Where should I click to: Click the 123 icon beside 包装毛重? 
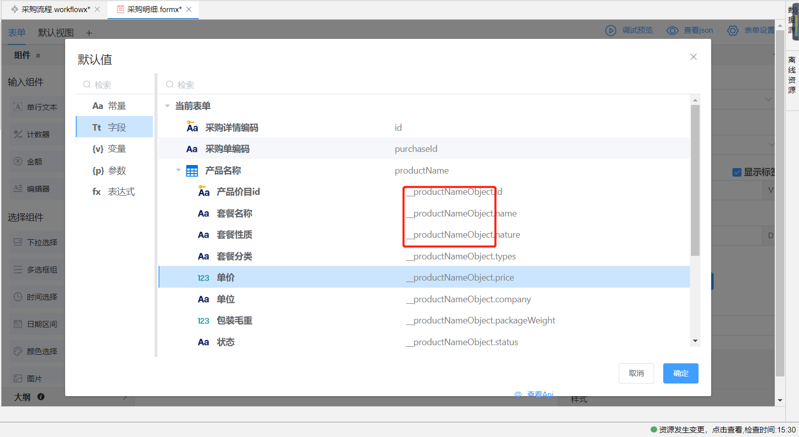pos(203,321)
